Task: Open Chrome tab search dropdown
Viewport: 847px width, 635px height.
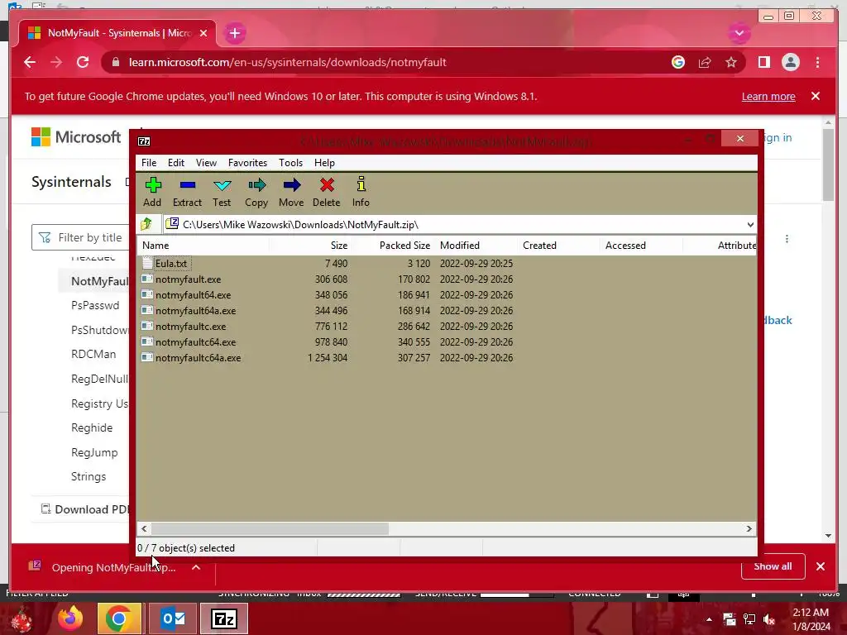Action: coord(739,33)
